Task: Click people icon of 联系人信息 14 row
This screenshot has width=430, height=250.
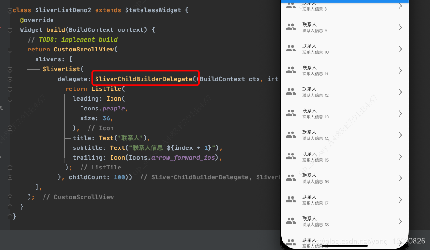Action: click(291, 134)
